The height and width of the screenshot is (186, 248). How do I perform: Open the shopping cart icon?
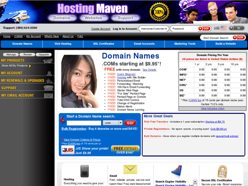point(239,28)
